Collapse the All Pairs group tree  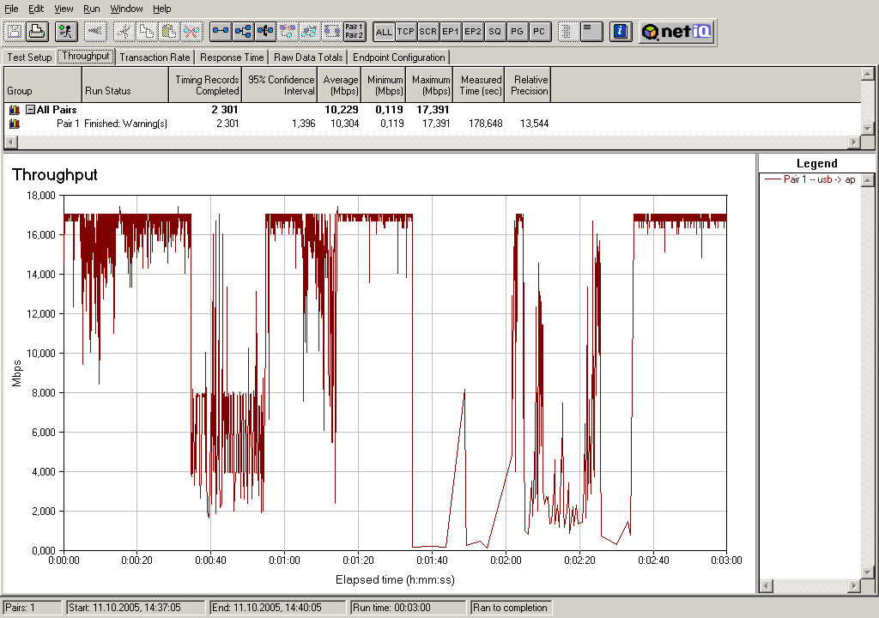(x=30, y=110)
